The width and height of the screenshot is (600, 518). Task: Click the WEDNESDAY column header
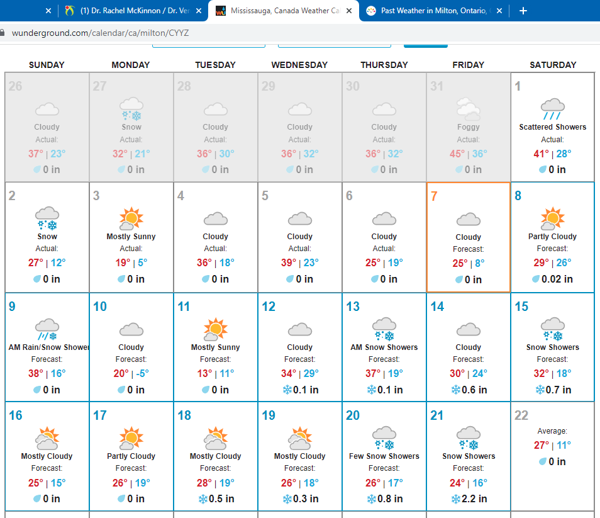pyautogui.click(x=299, y=65)
